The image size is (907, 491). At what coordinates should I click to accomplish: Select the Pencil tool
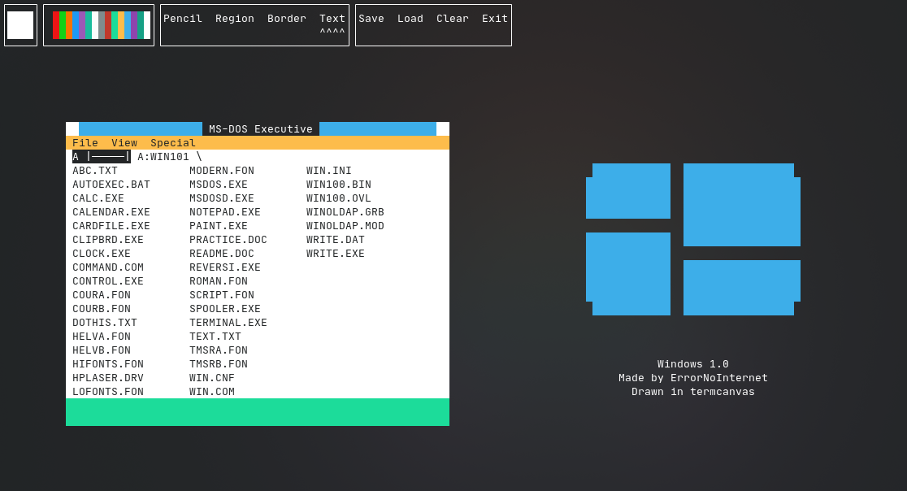point(182,19)
